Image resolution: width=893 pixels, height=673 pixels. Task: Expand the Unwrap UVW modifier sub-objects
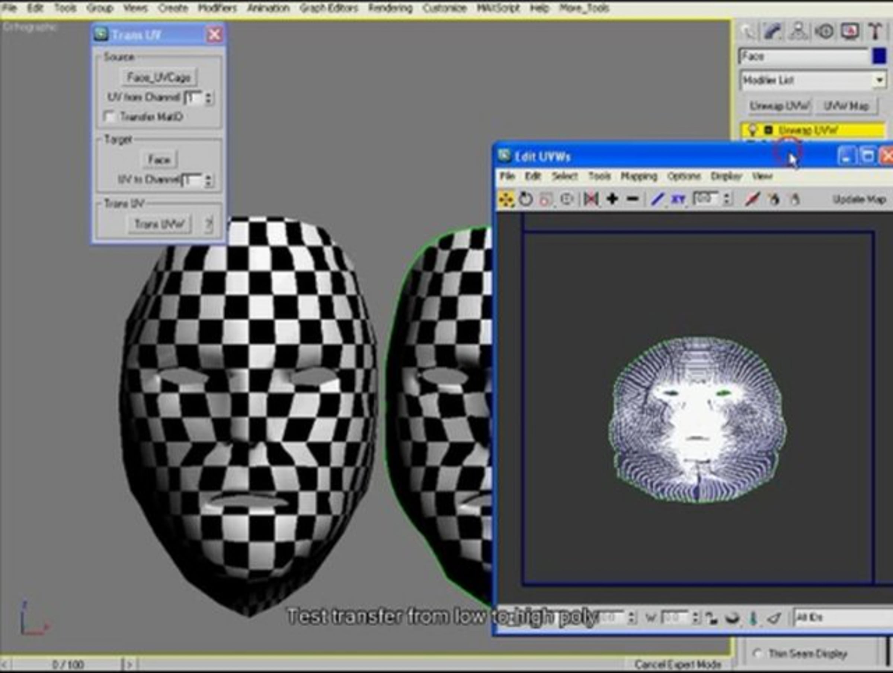(x=768, y=130)
